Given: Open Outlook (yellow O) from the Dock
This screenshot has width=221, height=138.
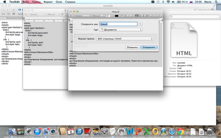Looking at the screenshot, I should [x=155, y=132].
